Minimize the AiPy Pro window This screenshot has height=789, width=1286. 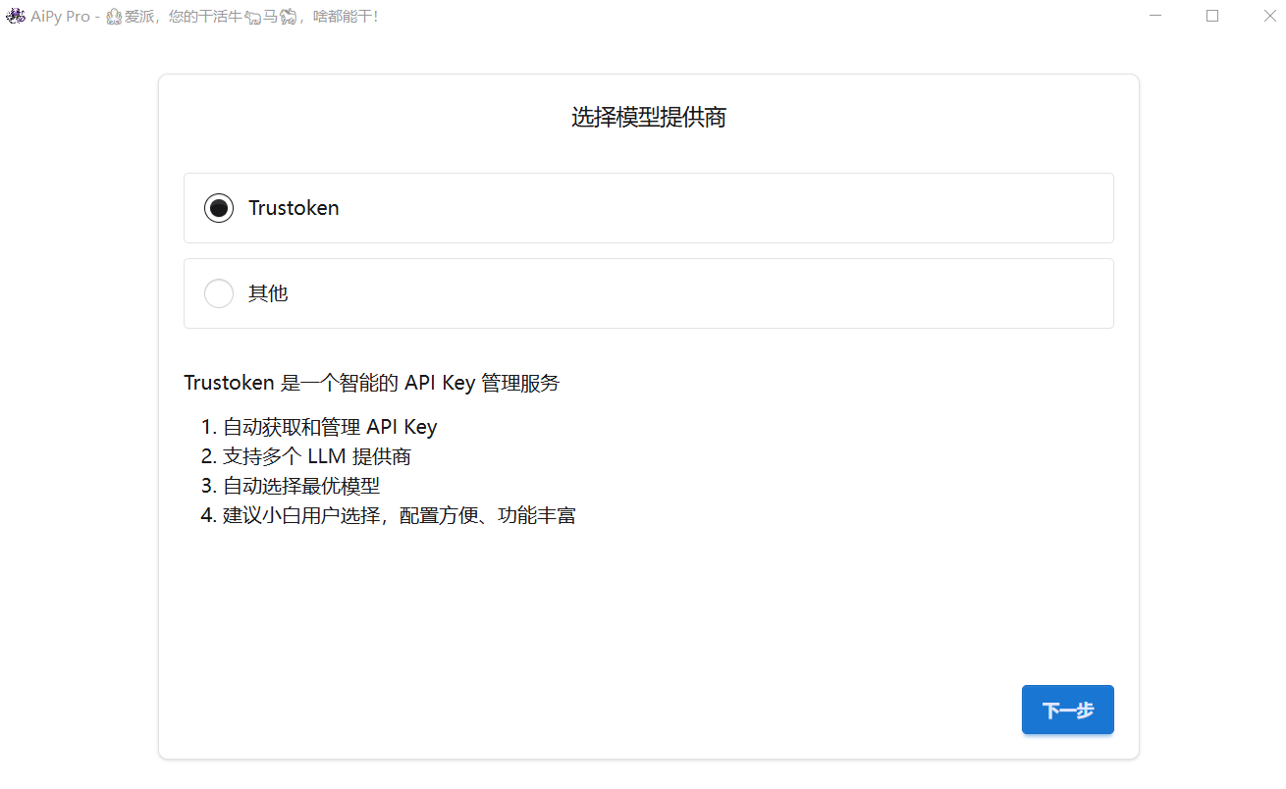[1156, 16]
